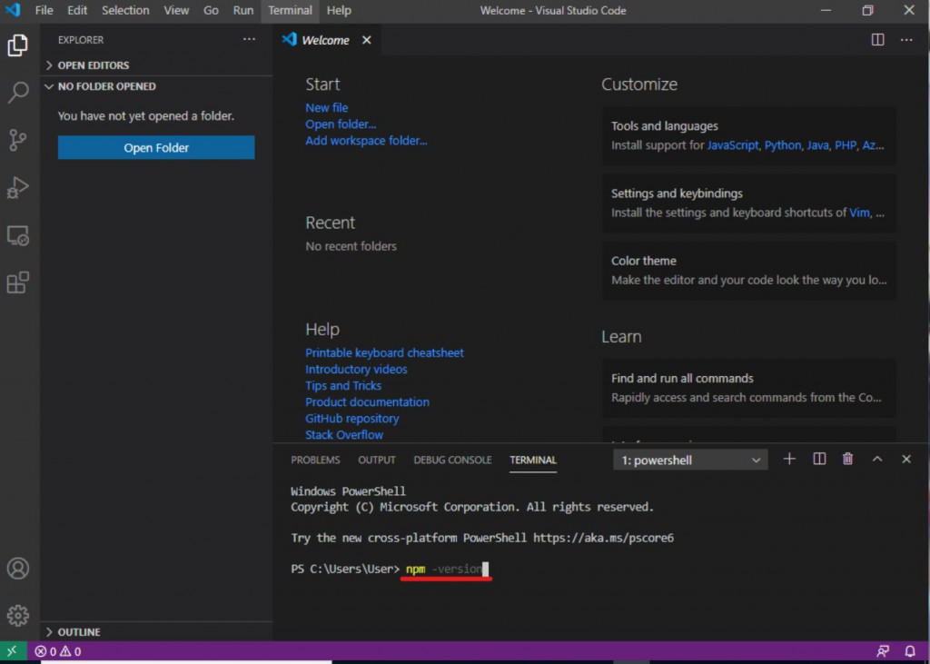Open the Terminal menu
Viewport: 930px width, 664px height.
point(290,10)
